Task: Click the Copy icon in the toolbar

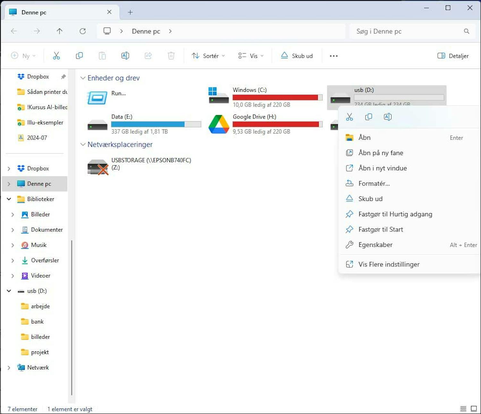Action: (x=79, y=56)
